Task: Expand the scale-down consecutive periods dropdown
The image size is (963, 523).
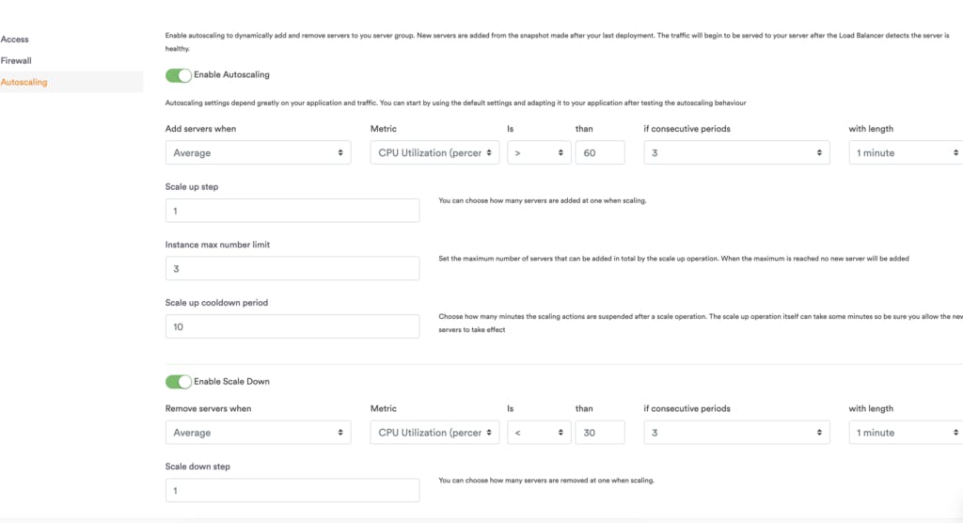Action: click(736, 433)
